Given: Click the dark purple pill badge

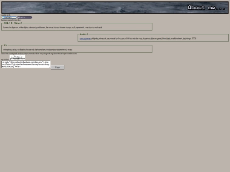Looking at the screenshot, I should point(24,17).
